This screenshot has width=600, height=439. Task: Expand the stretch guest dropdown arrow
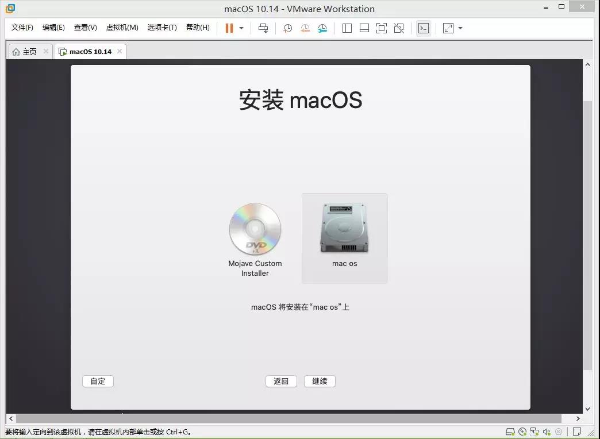[460, 28]
